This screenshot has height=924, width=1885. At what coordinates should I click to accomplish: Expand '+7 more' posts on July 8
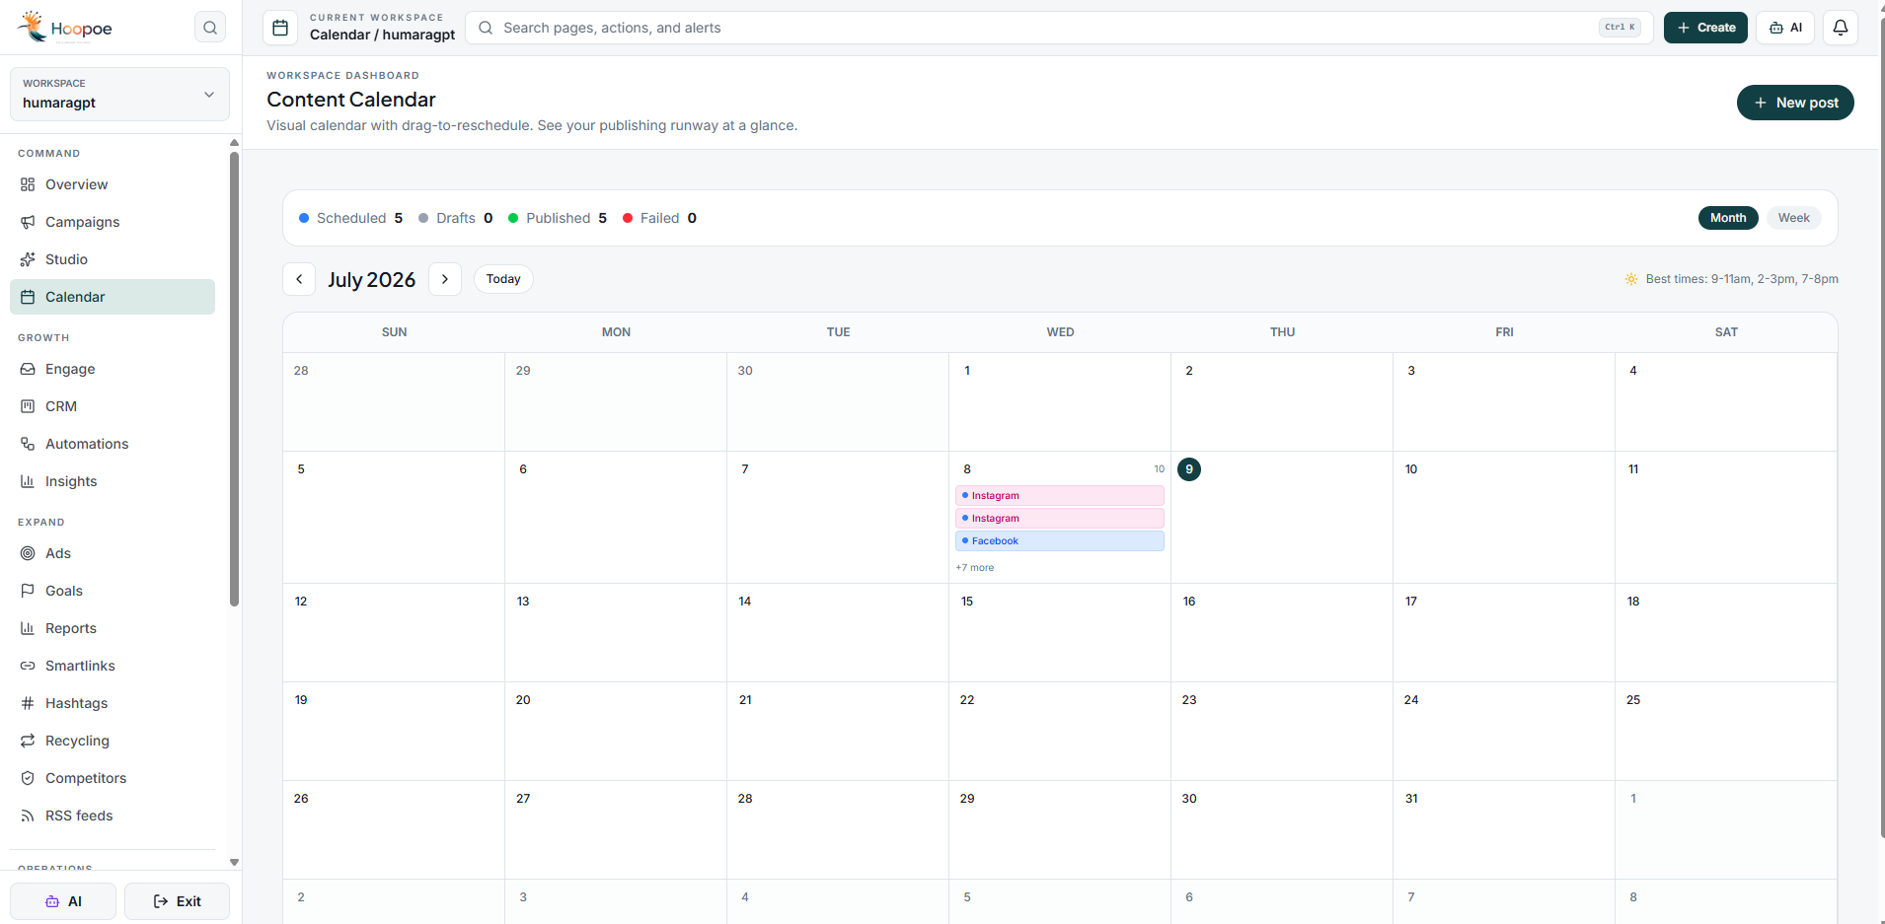[x=974, y=567]
